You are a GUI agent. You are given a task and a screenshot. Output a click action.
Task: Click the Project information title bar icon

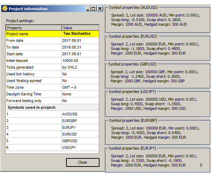click(x=5, y=8)
